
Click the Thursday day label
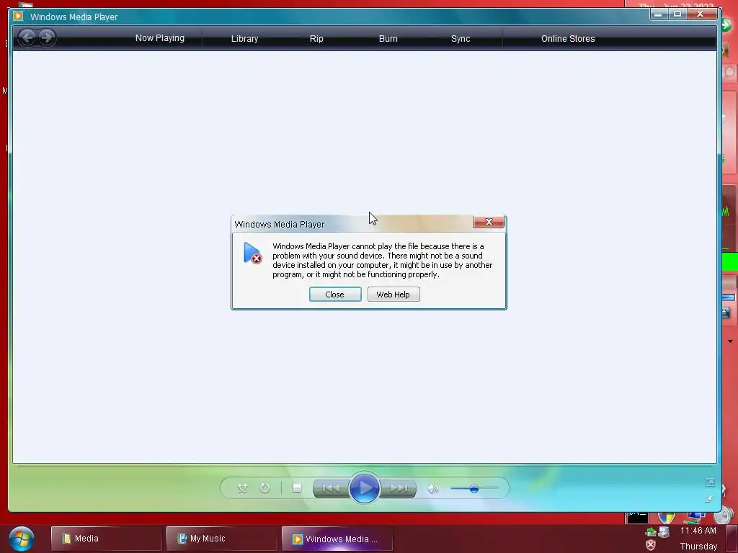[x=698, y=546]
